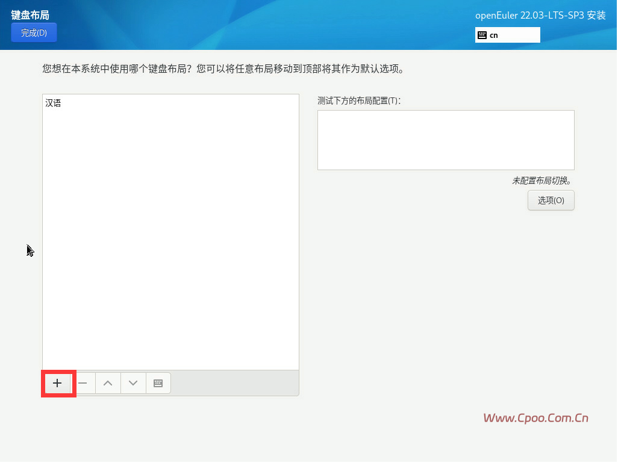The height and width of the screenshot is (463, 618).
Task: Click the 键盘布局 page title
Action: point(30,15)
